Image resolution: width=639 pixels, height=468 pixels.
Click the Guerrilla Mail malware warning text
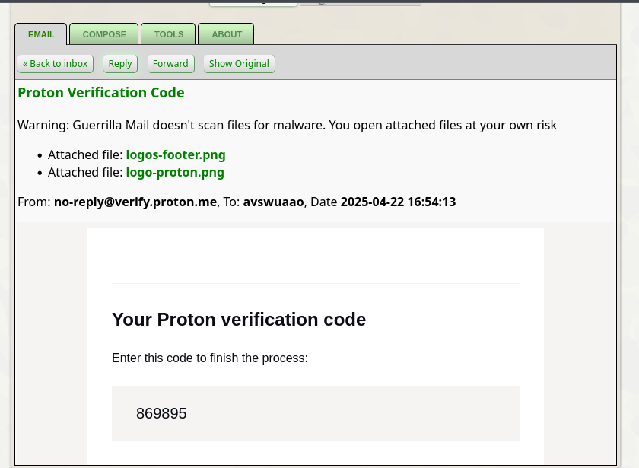[287, 125]
